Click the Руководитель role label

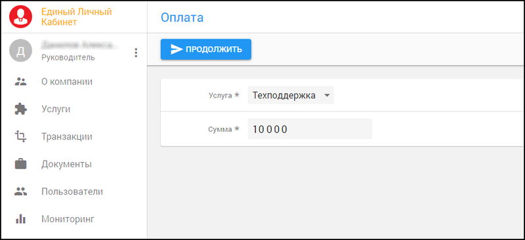68,58
